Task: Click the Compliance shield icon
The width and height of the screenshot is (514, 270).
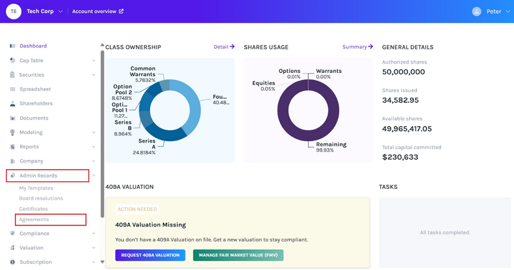Action: 13,233
